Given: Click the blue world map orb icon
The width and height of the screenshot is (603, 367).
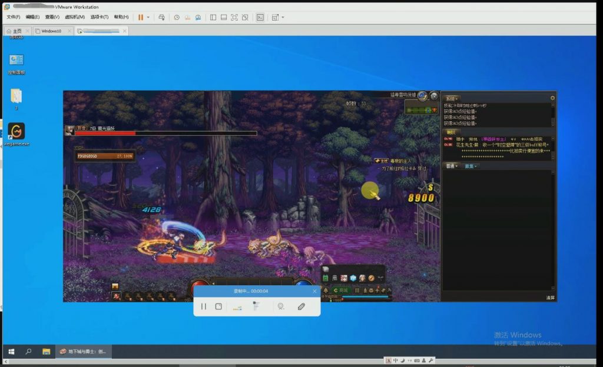Looking at the screenshot, I should (x=422, y=96).
